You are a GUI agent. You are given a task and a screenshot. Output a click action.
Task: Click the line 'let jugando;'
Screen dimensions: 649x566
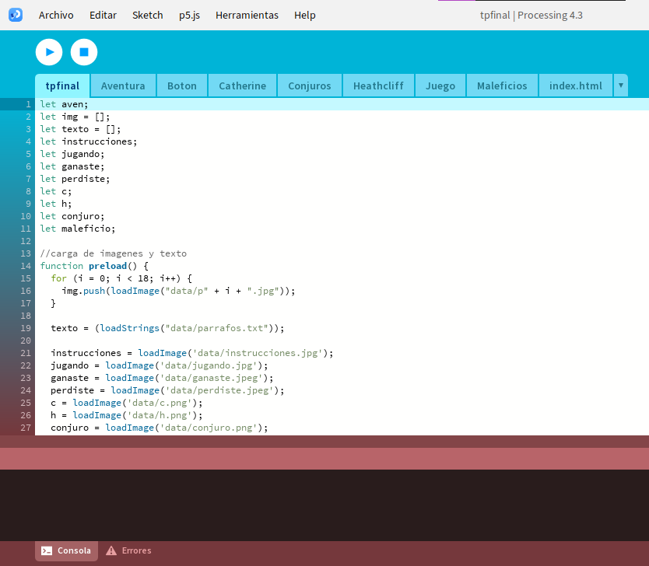click(72, 154)
